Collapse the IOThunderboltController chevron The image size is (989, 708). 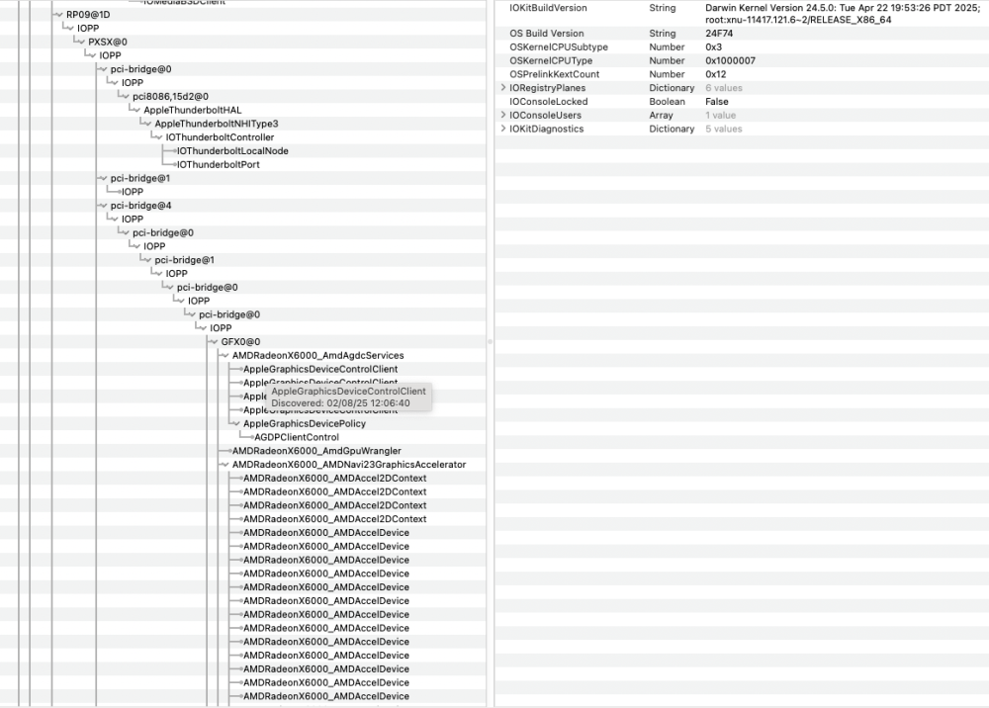tap(157, 137)
